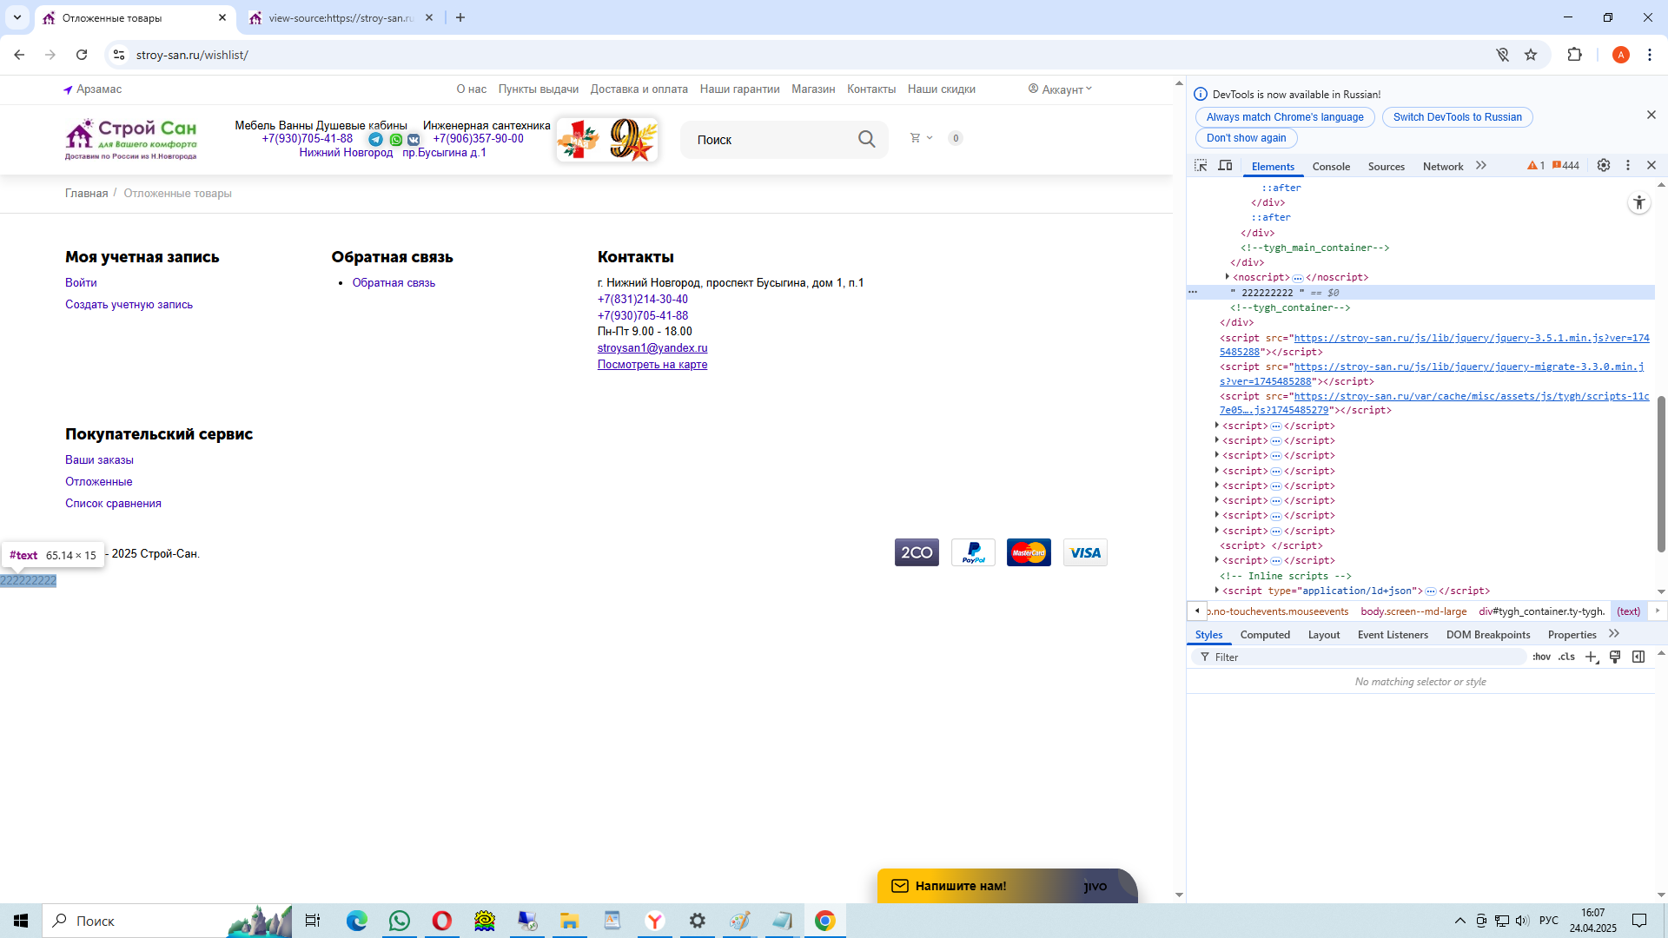Viewport: 1668px width, 938px height.
Task: Toggle the :hov element state panel
Action: point(1541,657)
